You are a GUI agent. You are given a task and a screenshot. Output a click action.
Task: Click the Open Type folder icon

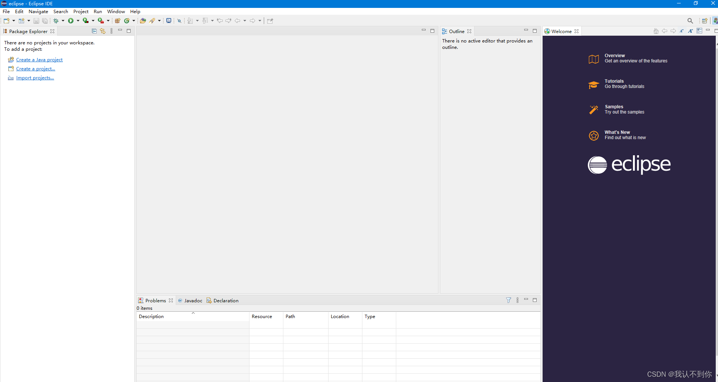(x=143, y=21)
